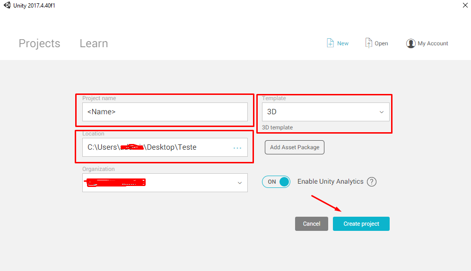The height and width of the screenshot is (271, 471).
Task: Click into the Project name field
Action: [x=165, y=112]
